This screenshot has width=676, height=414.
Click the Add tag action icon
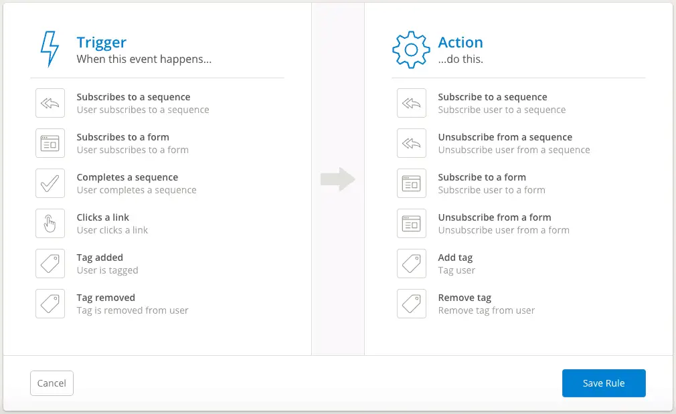pos(412,264)
